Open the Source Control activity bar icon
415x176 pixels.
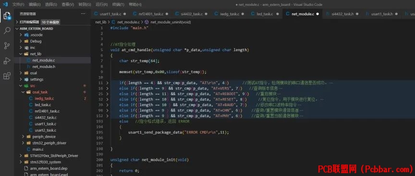7,45
